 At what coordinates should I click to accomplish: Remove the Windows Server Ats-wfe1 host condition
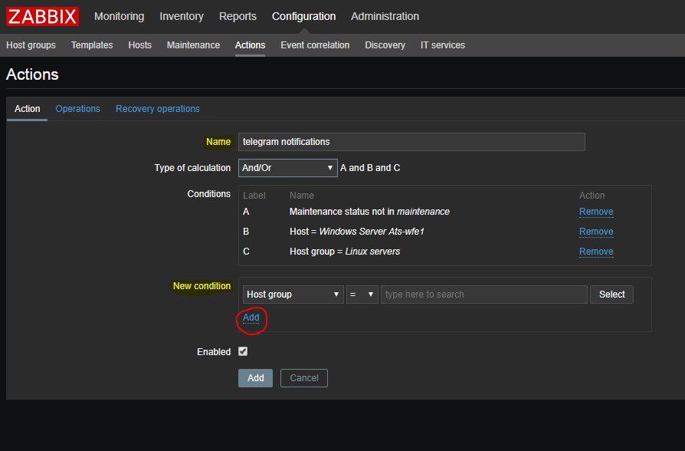coord(595,232)
